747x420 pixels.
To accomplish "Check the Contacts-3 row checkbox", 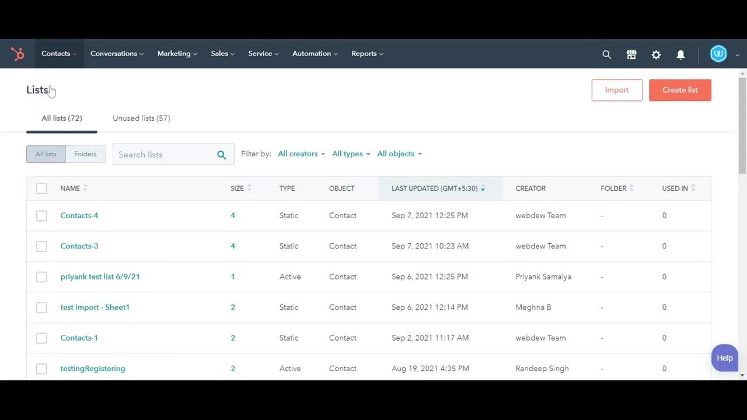I will coord(41,246).
